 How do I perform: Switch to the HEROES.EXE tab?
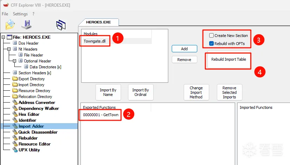coord(98,22)
